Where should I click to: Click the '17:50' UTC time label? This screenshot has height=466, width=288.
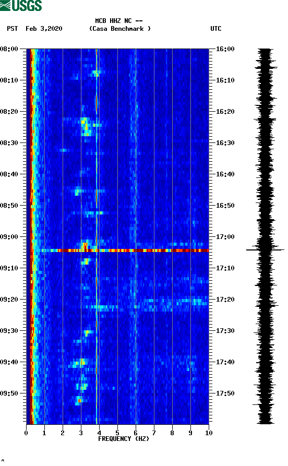225,393
